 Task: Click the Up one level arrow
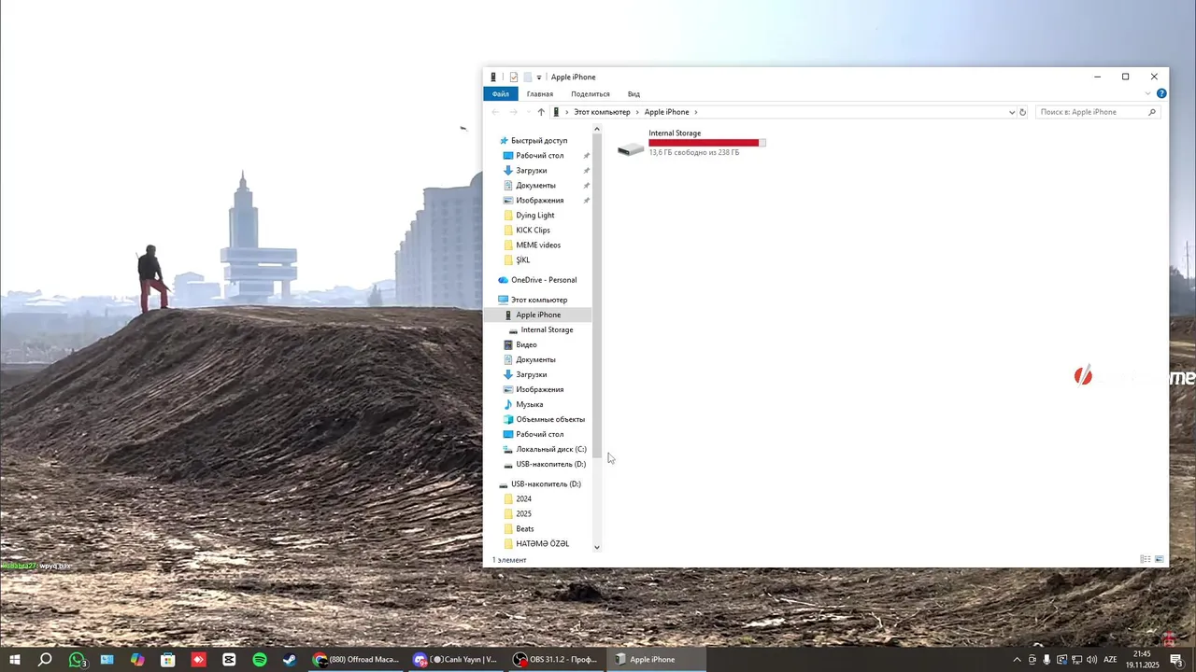coord(541,112)
